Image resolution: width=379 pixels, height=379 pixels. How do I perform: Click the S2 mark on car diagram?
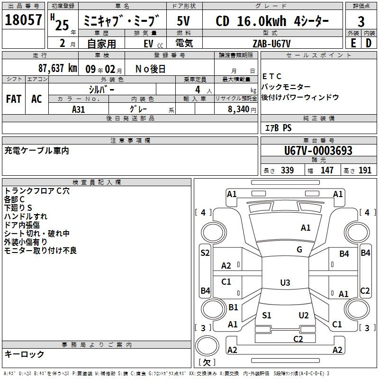coord(205,253)
